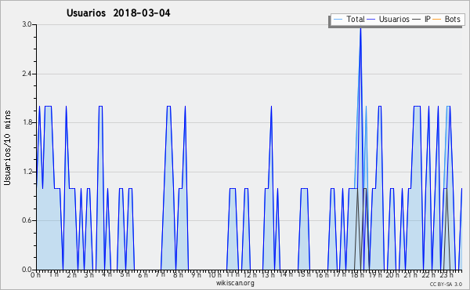470x290 pixels.
Task: Click the '8 h' x-axis label
Action: click(x=178, y=275)
